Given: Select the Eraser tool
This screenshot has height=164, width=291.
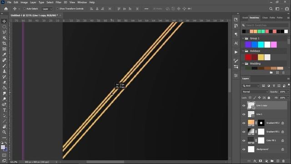Looking at the screenshot, I should click(x=4, y=82).
